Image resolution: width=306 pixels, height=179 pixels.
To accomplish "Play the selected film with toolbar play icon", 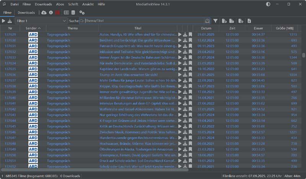I will click(3, 21).
